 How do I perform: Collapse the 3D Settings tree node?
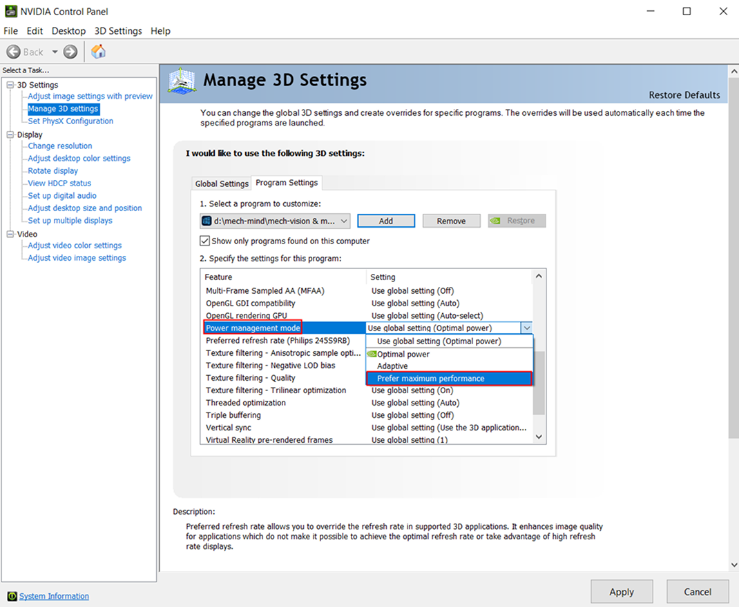click(10, 85)
